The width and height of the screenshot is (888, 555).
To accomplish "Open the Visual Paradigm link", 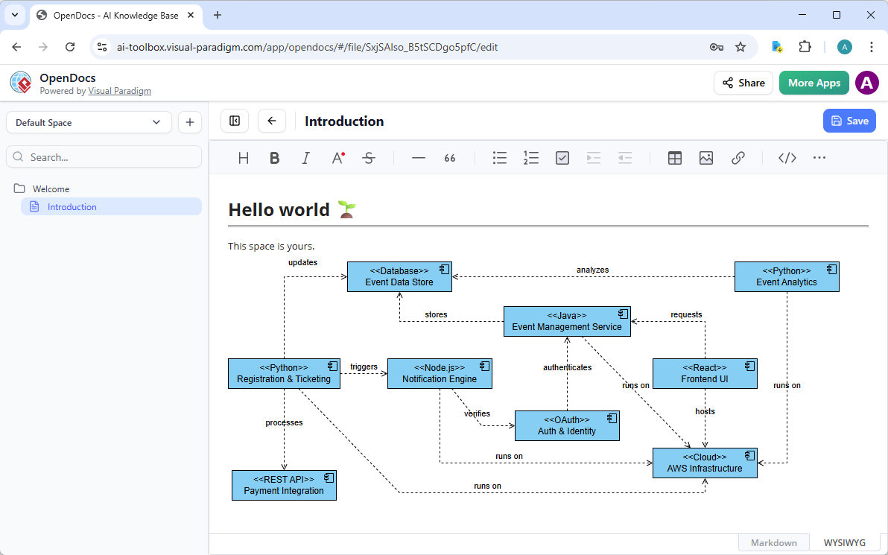I will (x=119, y=91).
